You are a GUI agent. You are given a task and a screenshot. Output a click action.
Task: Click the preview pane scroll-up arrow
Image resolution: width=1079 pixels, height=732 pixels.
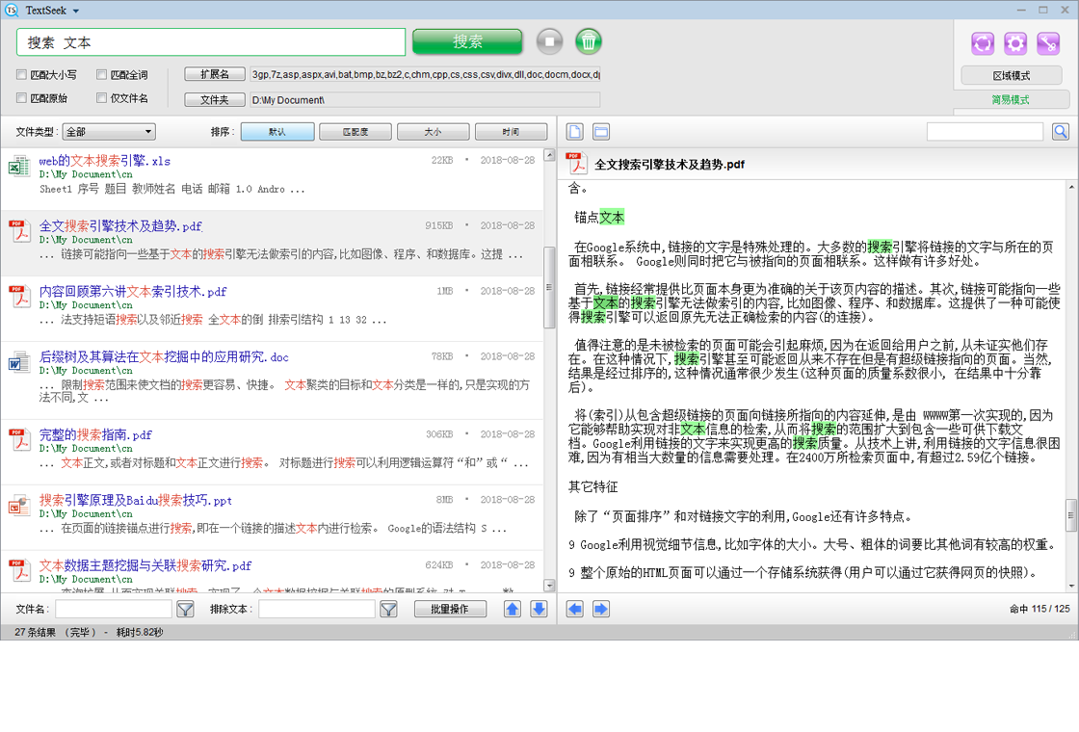(x=1071, y=187)
